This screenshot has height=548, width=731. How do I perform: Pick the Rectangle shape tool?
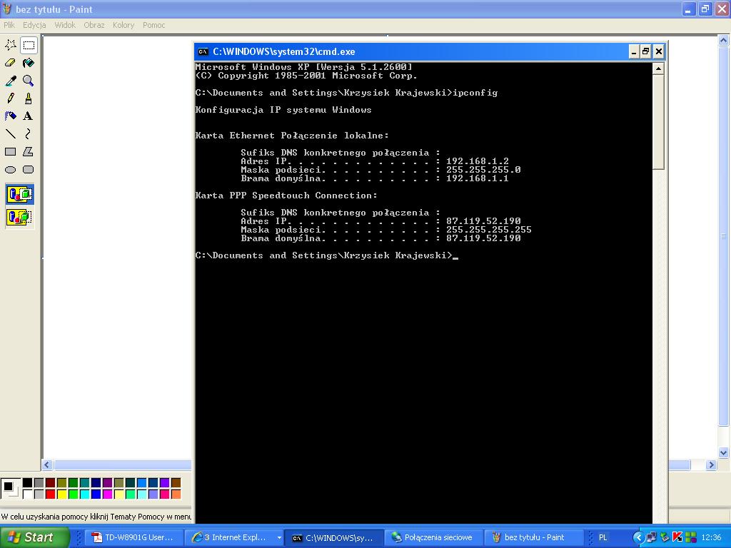point(10,151)
